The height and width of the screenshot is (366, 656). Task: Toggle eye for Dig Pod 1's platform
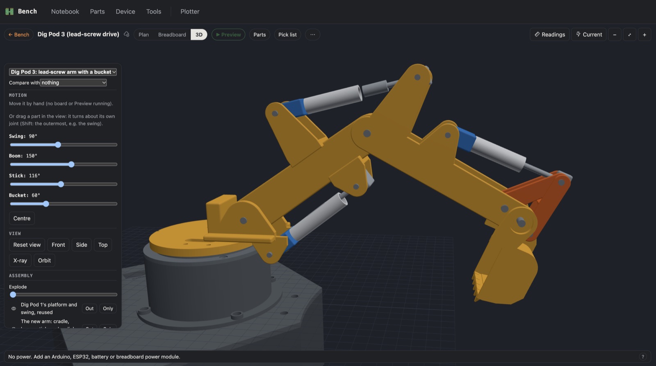click(14, 309)
